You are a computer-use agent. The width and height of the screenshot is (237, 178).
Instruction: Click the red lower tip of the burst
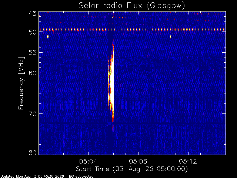[x=113, y=119]
